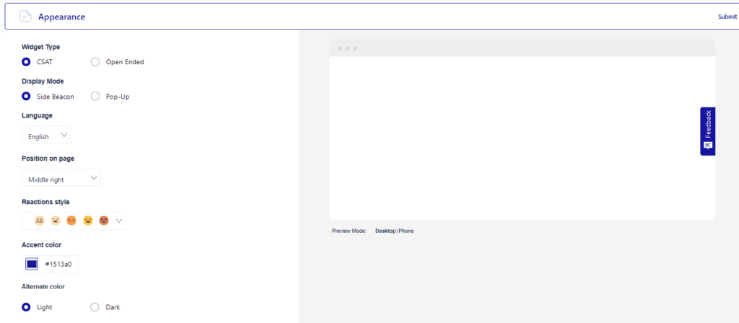This screenshot has width=739, height=323.
Task: Select the Open Ended widget type
Action: pos(95,62)
